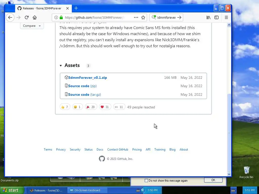This screenshot has height=194, width=259.
Task: Open the About footer link
Action: [x=184, y=150]
